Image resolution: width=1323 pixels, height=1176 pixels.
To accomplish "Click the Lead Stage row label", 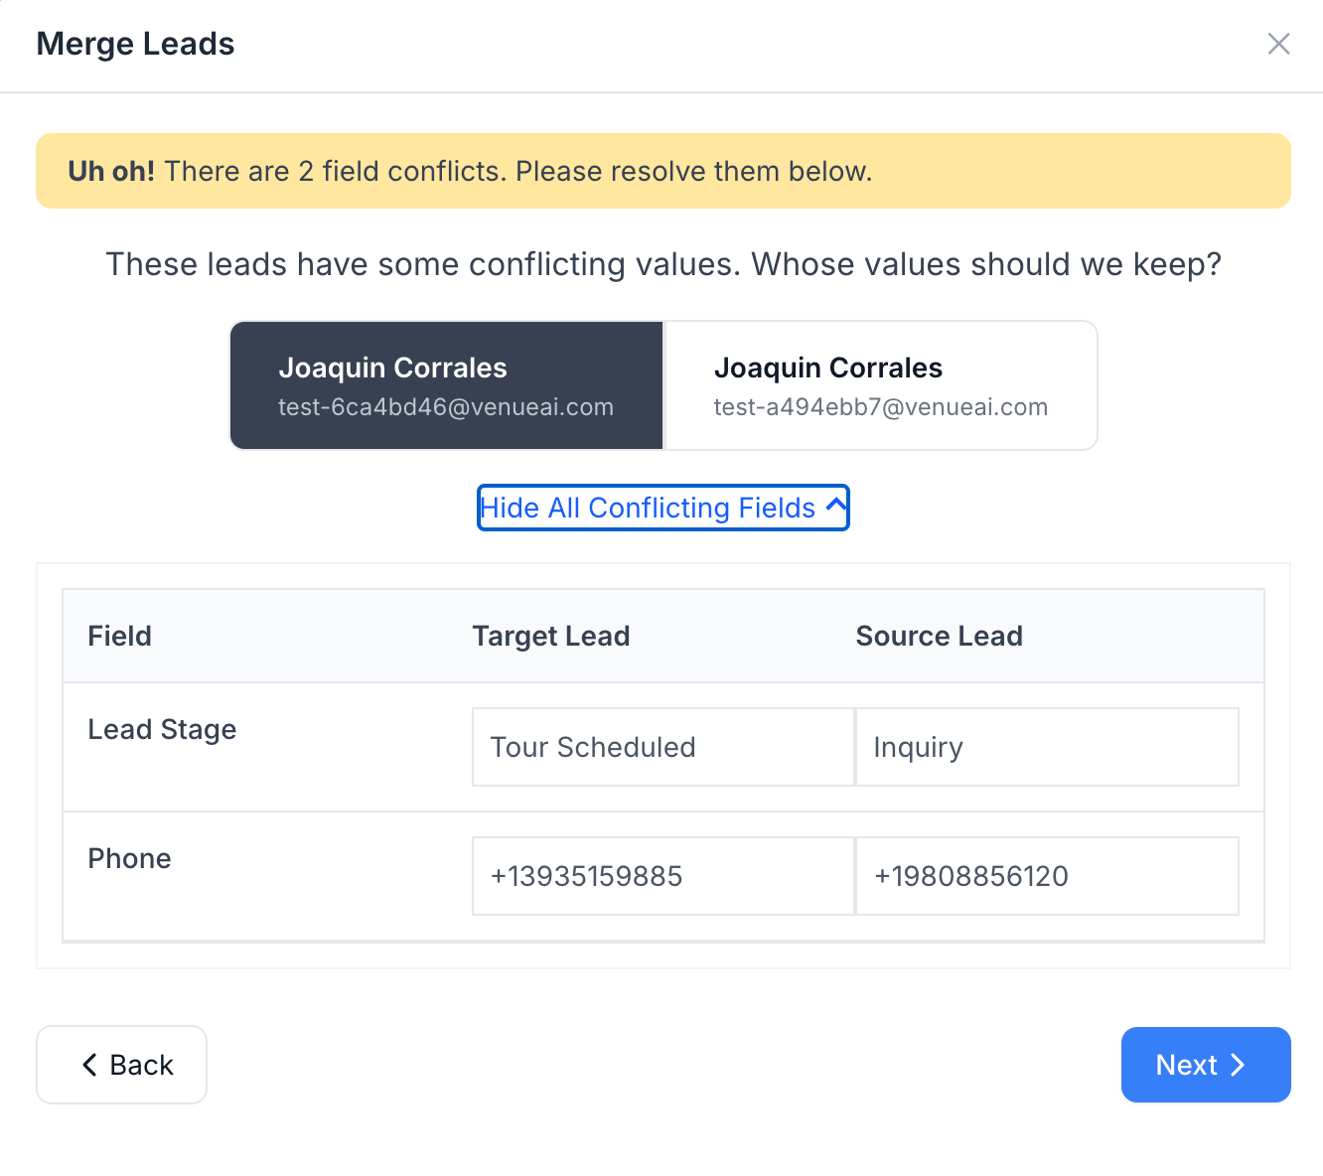I will point(162,729).
